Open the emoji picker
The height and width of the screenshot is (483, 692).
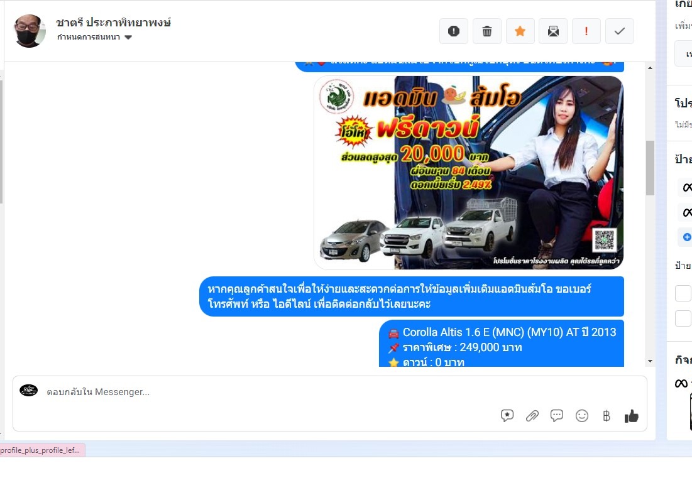581,416
